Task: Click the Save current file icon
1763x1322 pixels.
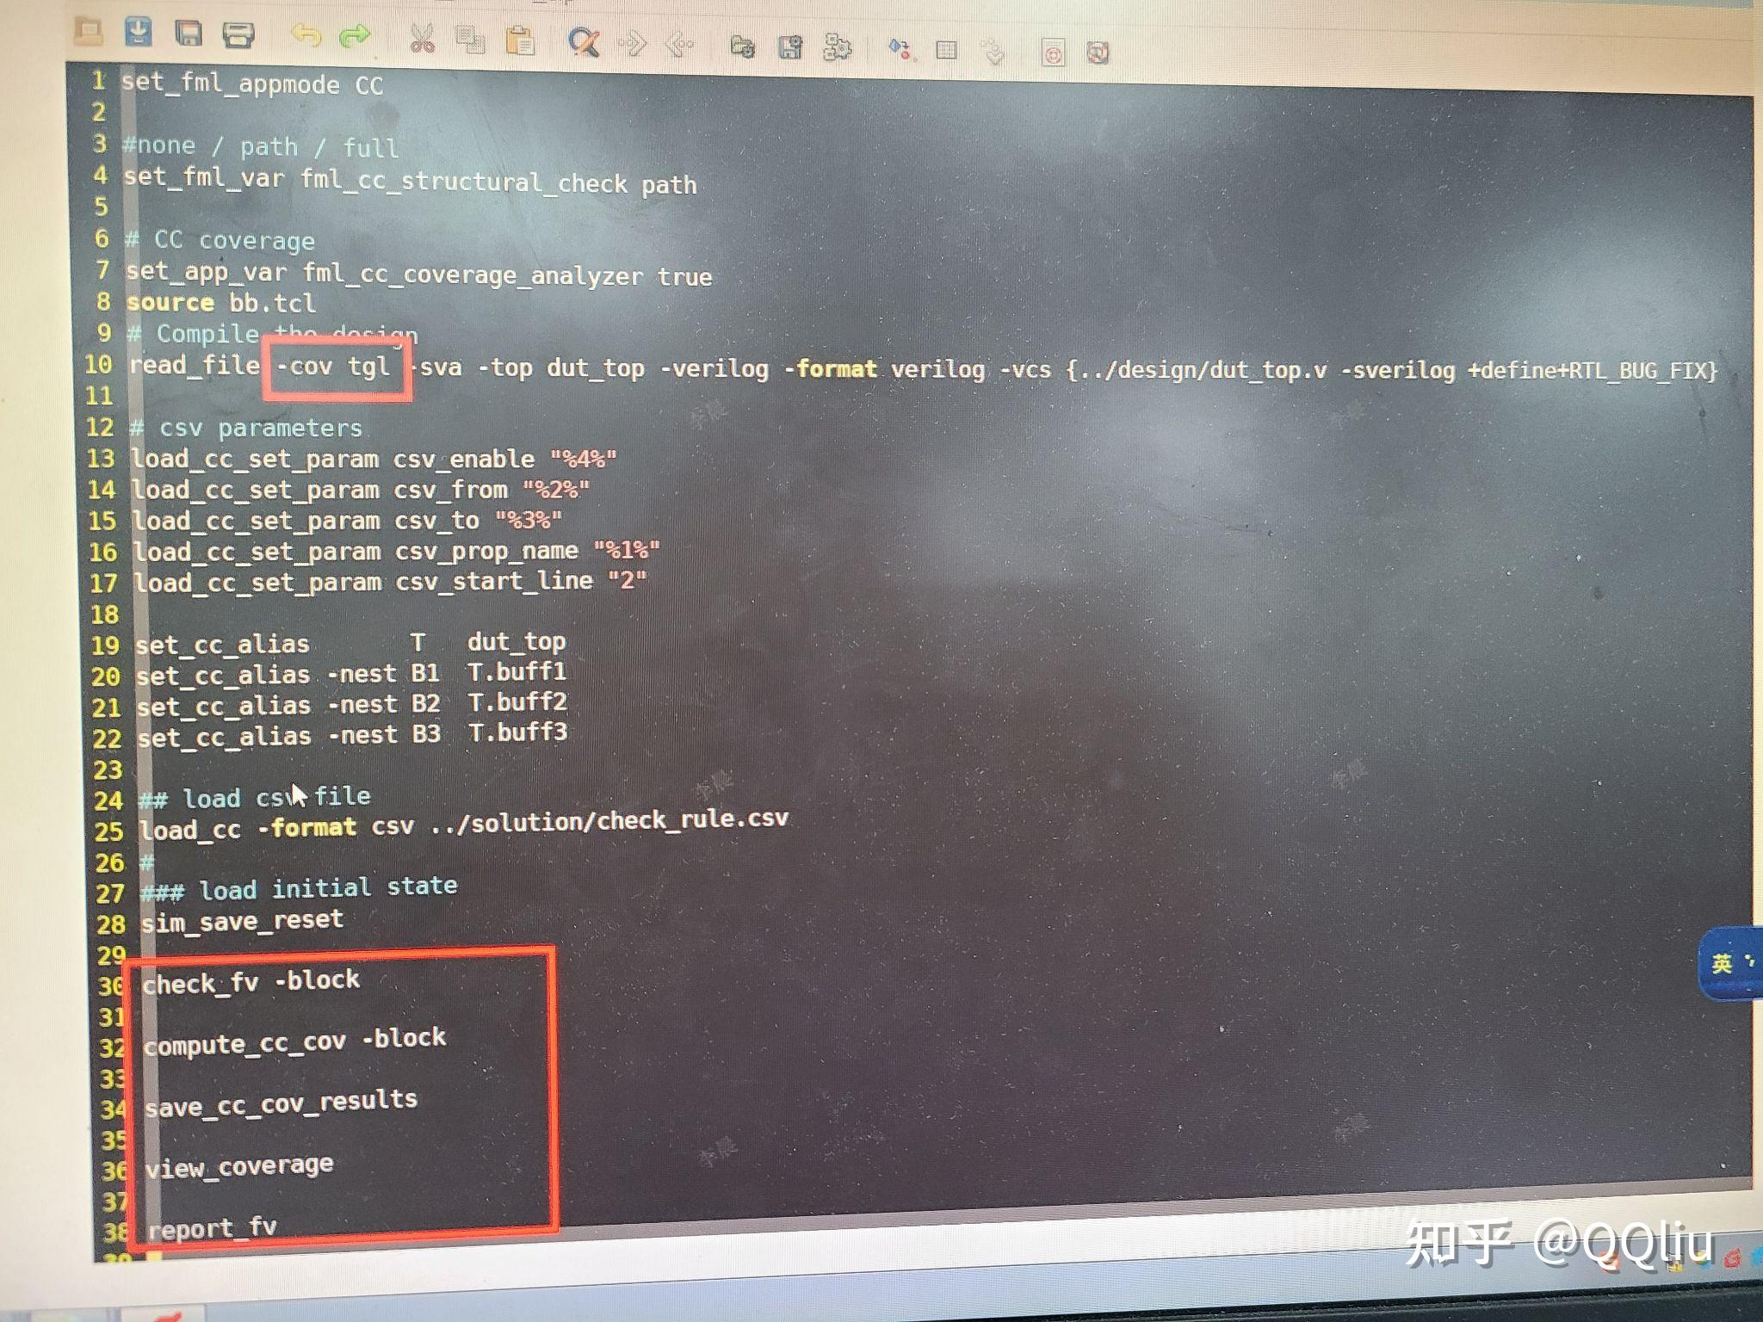Action: [138, 33]
